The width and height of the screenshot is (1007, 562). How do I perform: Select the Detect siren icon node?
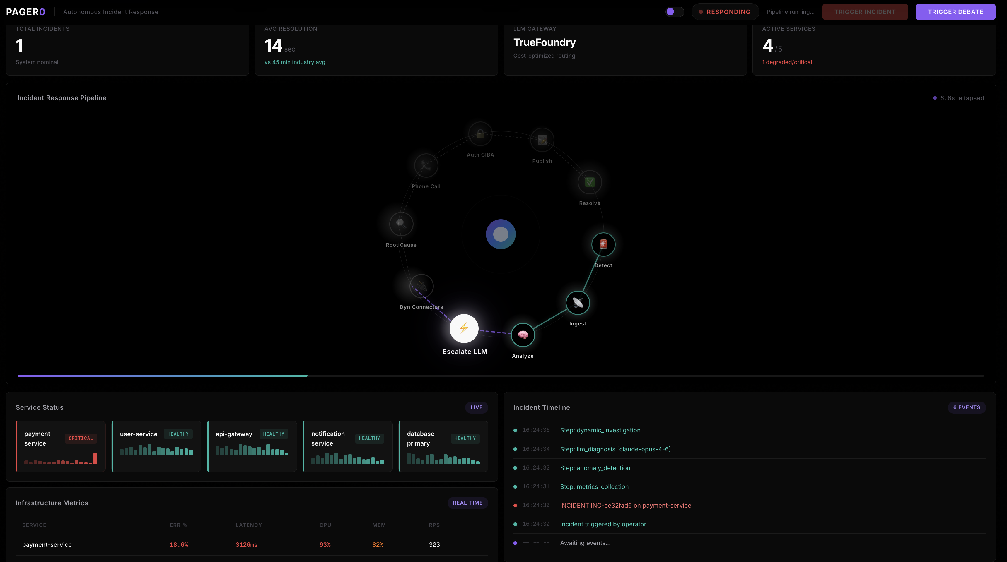pyautogui.click(x=603, y=244)
